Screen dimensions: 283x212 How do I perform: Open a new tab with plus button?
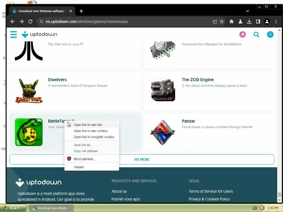click(81, 11)
